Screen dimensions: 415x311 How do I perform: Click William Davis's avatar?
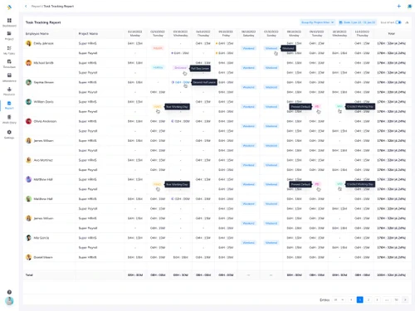pyautogui.click(x=28, y=102)
